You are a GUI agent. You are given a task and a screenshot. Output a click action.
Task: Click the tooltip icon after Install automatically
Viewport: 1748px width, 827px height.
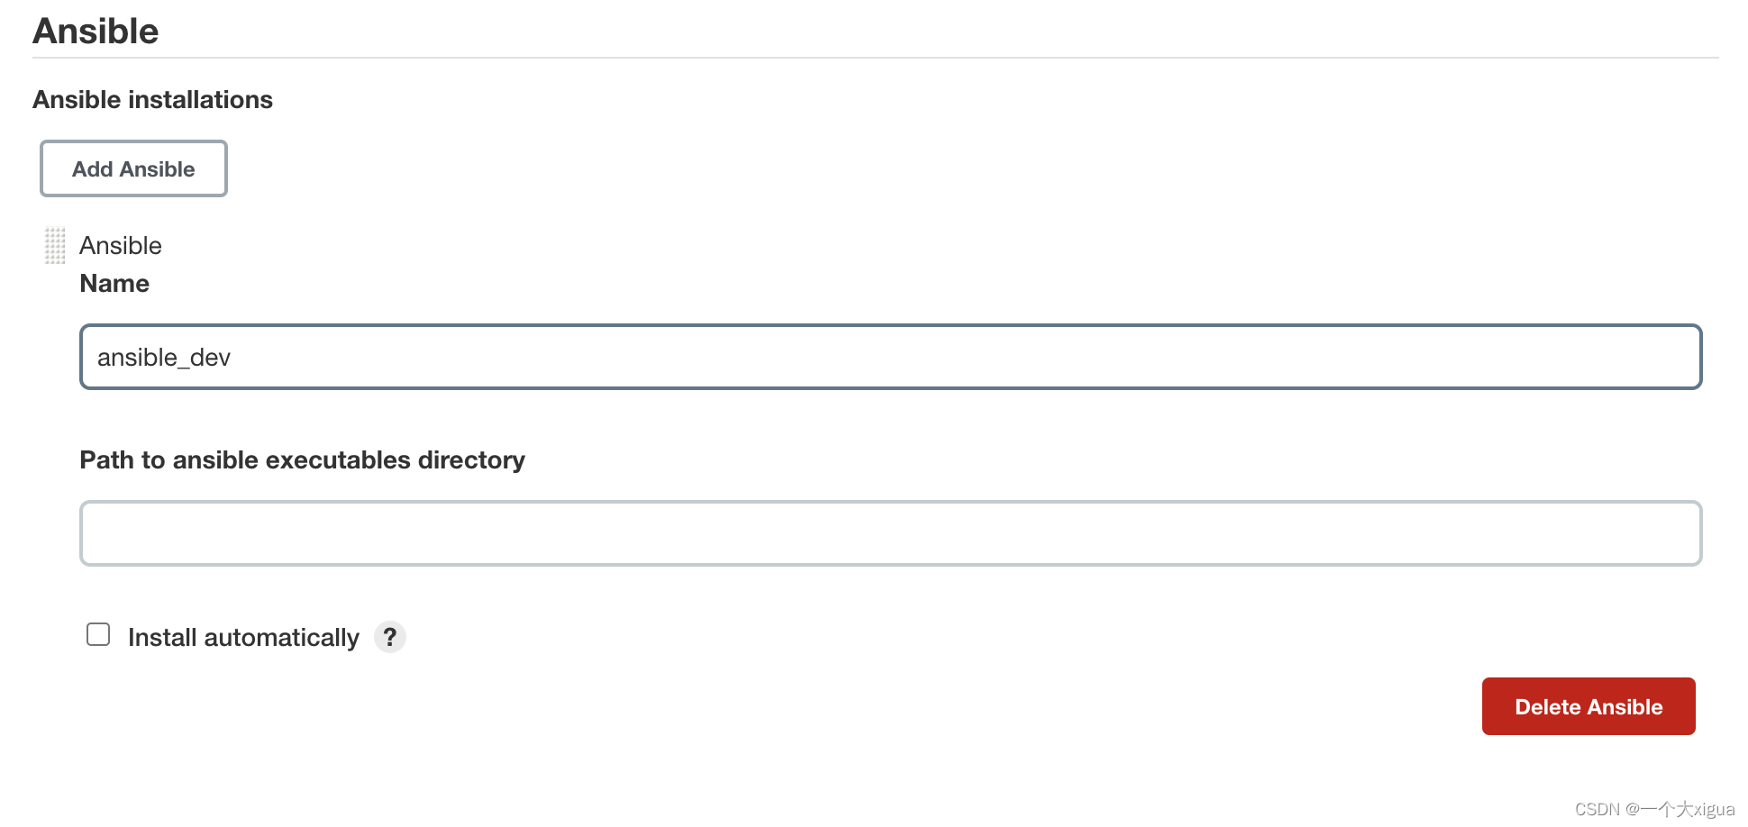click(390, 637)
